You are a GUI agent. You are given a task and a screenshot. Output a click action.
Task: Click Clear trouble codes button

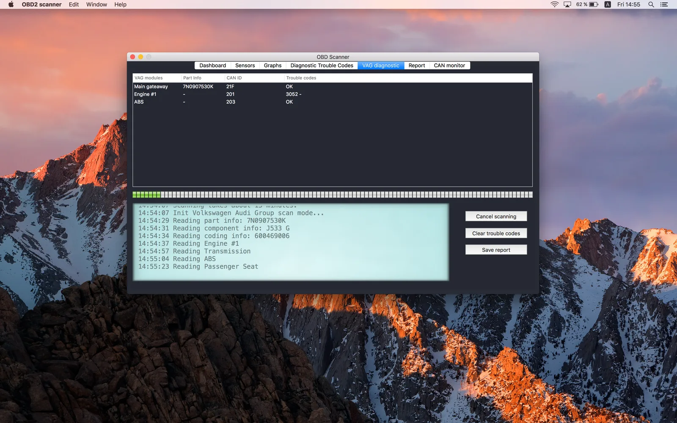click(x=496, y=233)
